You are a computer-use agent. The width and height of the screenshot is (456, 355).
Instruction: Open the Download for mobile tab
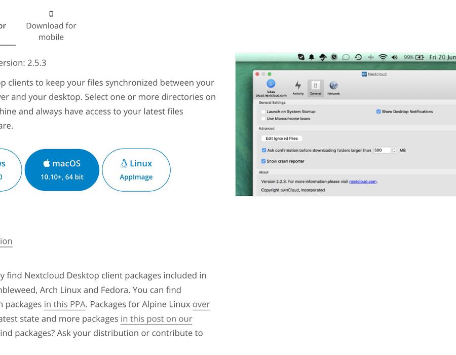[51, 26]
